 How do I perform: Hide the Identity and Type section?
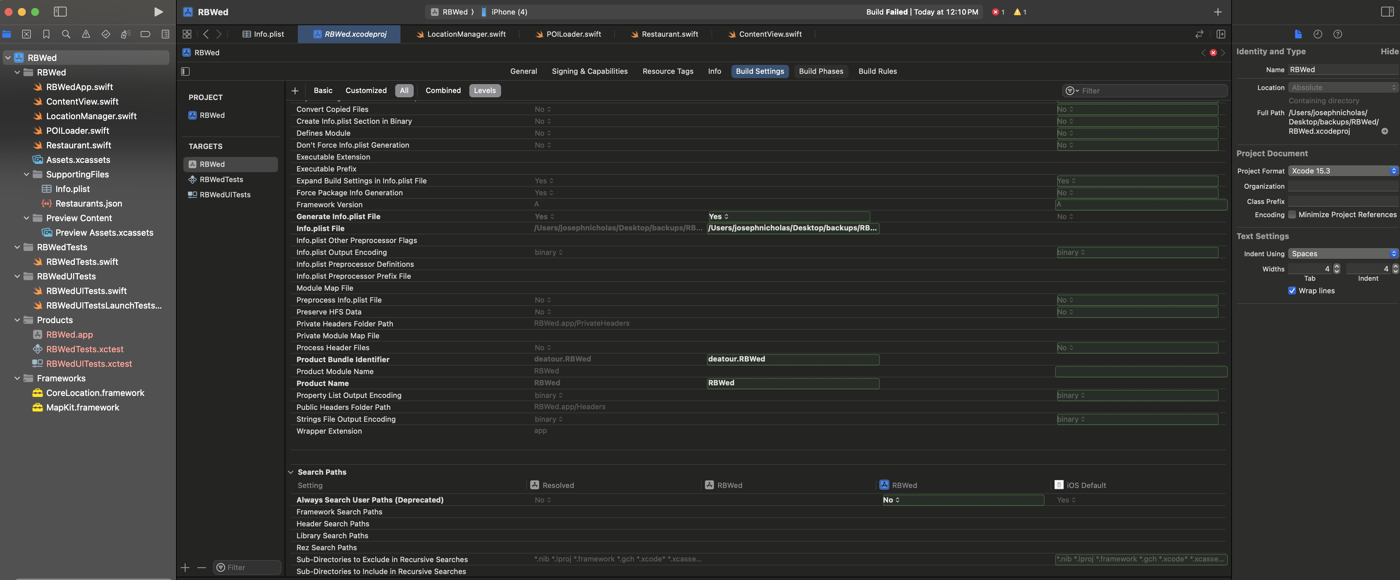1389,52
